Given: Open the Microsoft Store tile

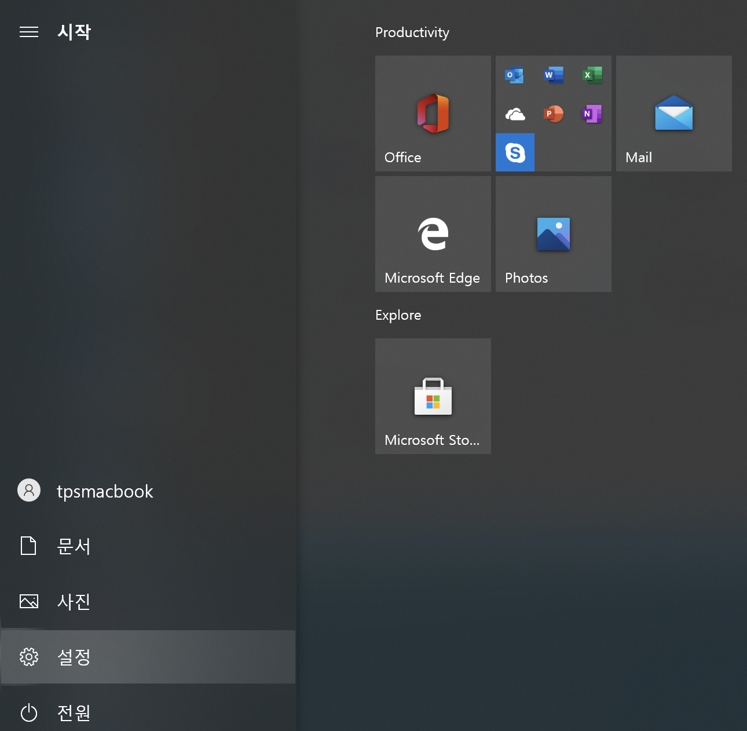Looking at the screenshot, I should click(433, 396).
